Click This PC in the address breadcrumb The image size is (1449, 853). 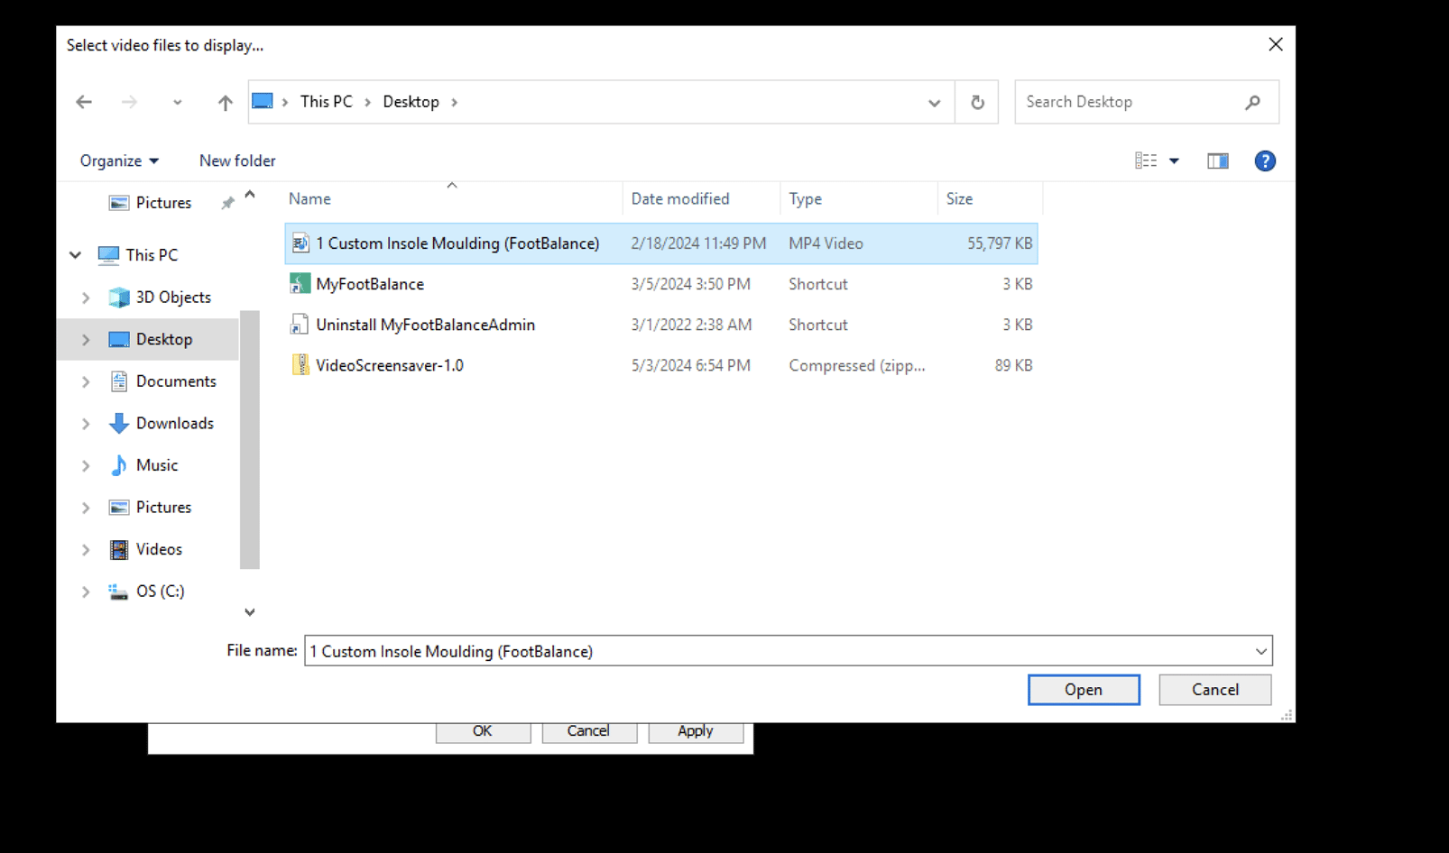pyautogui.click(x=326, y=101)
